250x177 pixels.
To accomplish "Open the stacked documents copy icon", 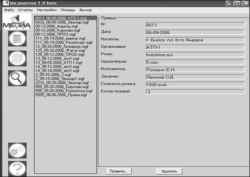I will [x=17, y=59].
